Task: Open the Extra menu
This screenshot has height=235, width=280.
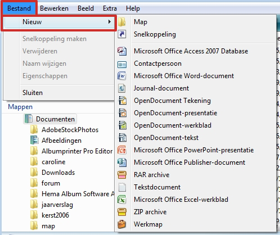Action: 110,8
